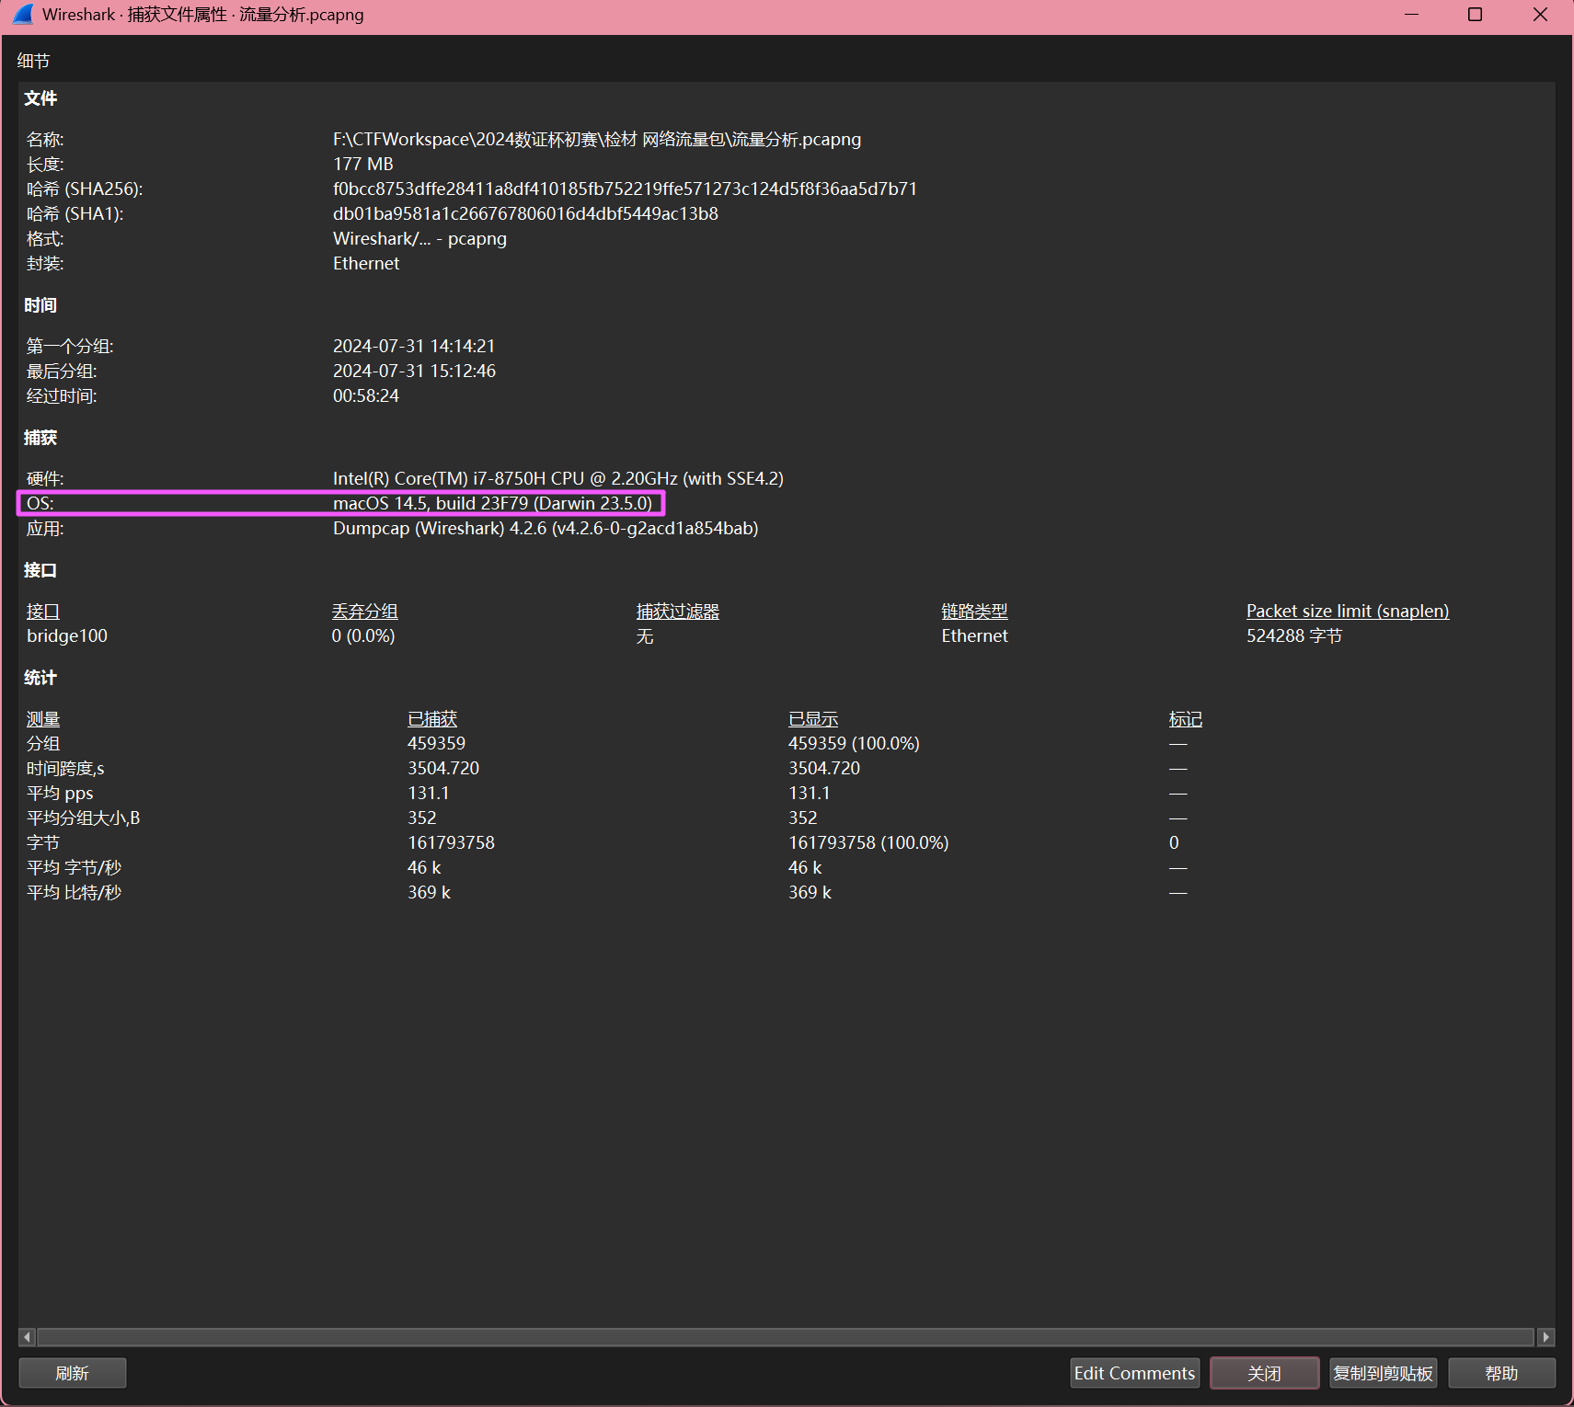Viewport: 1574px width, 1407px height.
Task: Click the 已捕获 statistics column header
Action: [x=432, y=719]
